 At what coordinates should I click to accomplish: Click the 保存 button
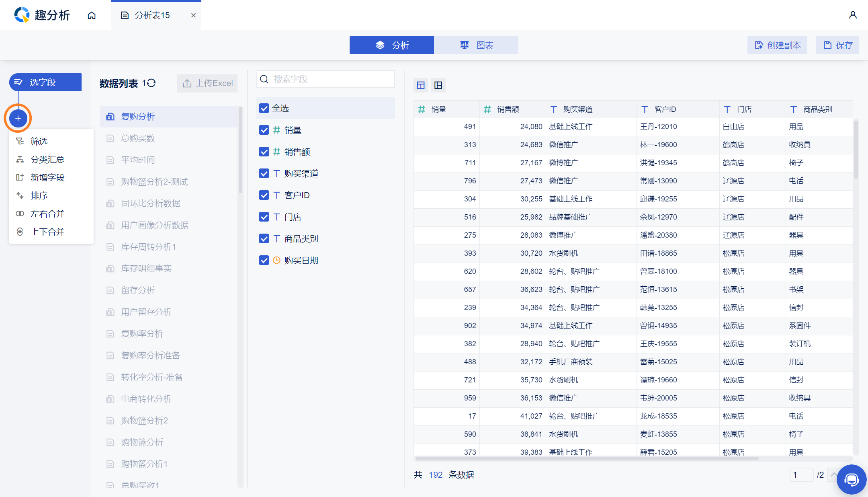tap(838, 45)
